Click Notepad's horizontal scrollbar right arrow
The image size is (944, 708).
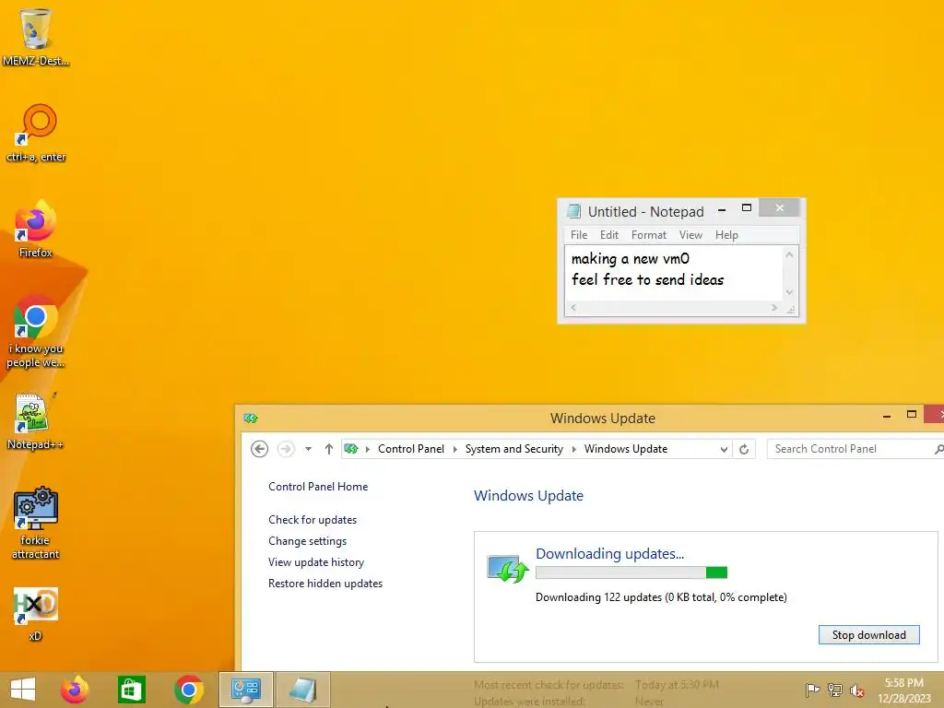pyautogui.click(x=774, y=308)
